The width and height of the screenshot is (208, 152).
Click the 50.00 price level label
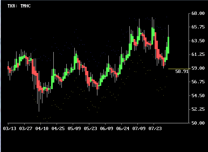198,123
